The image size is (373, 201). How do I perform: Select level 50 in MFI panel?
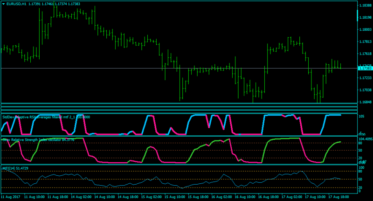point(360,180)
